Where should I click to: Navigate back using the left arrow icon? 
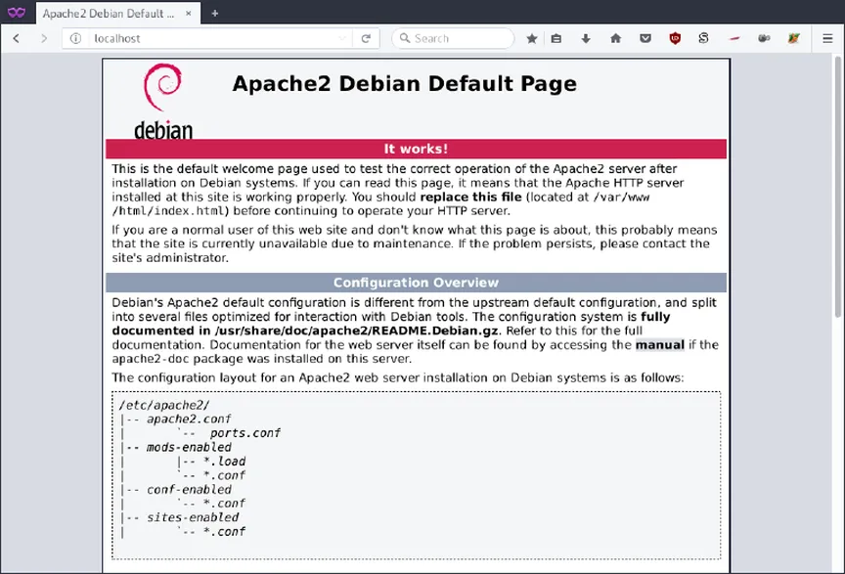tap(16, 38)
